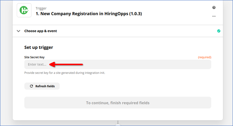This screenshot has height=126, width=233.
Task: Click in the Site Secret Key text field
Action: point(118,64)
